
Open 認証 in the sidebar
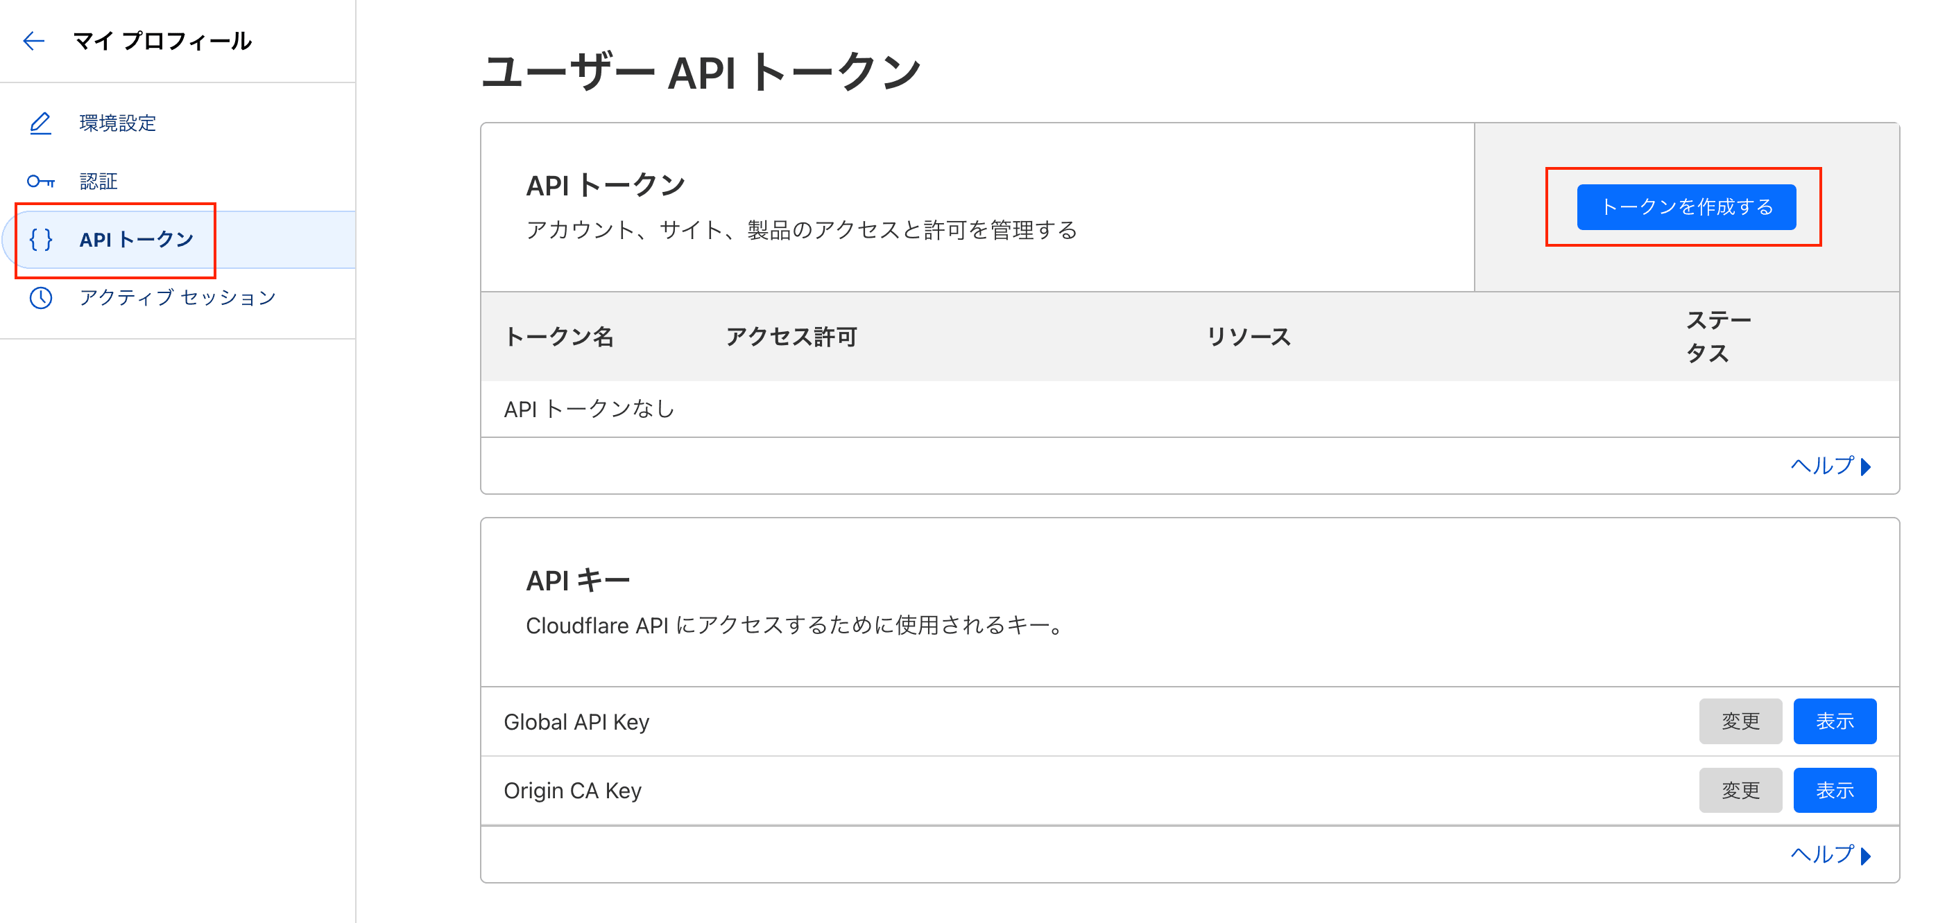tap(98, 181)
